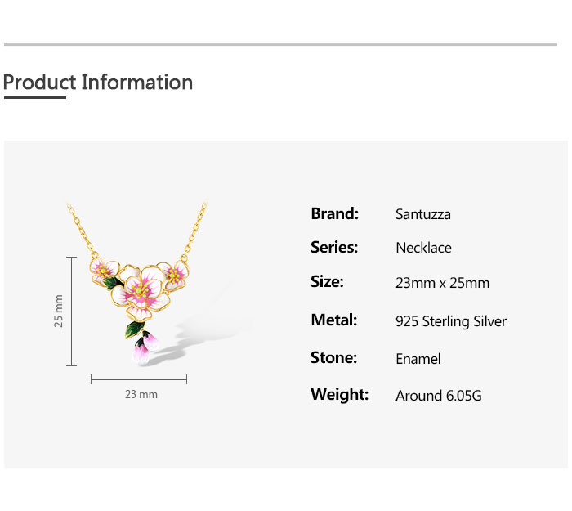This screenshot has width=572, height=511.
Task: Select the 25 mm height label
Action: (x=59, y=312)
